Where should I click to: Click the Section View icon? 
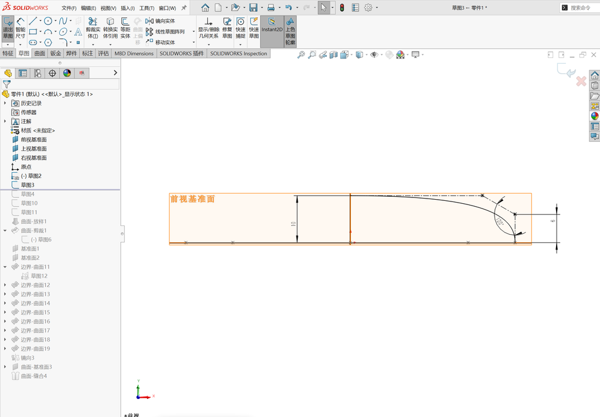tap(333, 54)
